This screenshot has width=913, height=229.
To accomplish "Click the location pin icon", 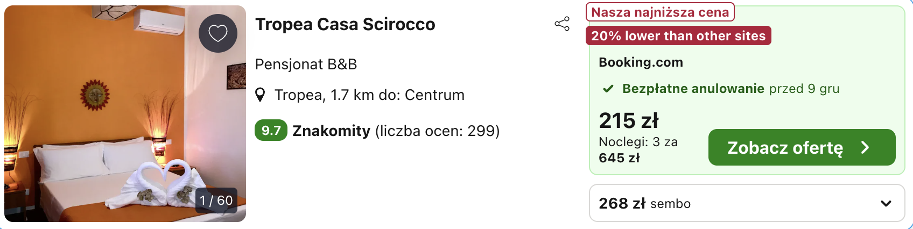I will pyautogui.click(x=260, y=95).
